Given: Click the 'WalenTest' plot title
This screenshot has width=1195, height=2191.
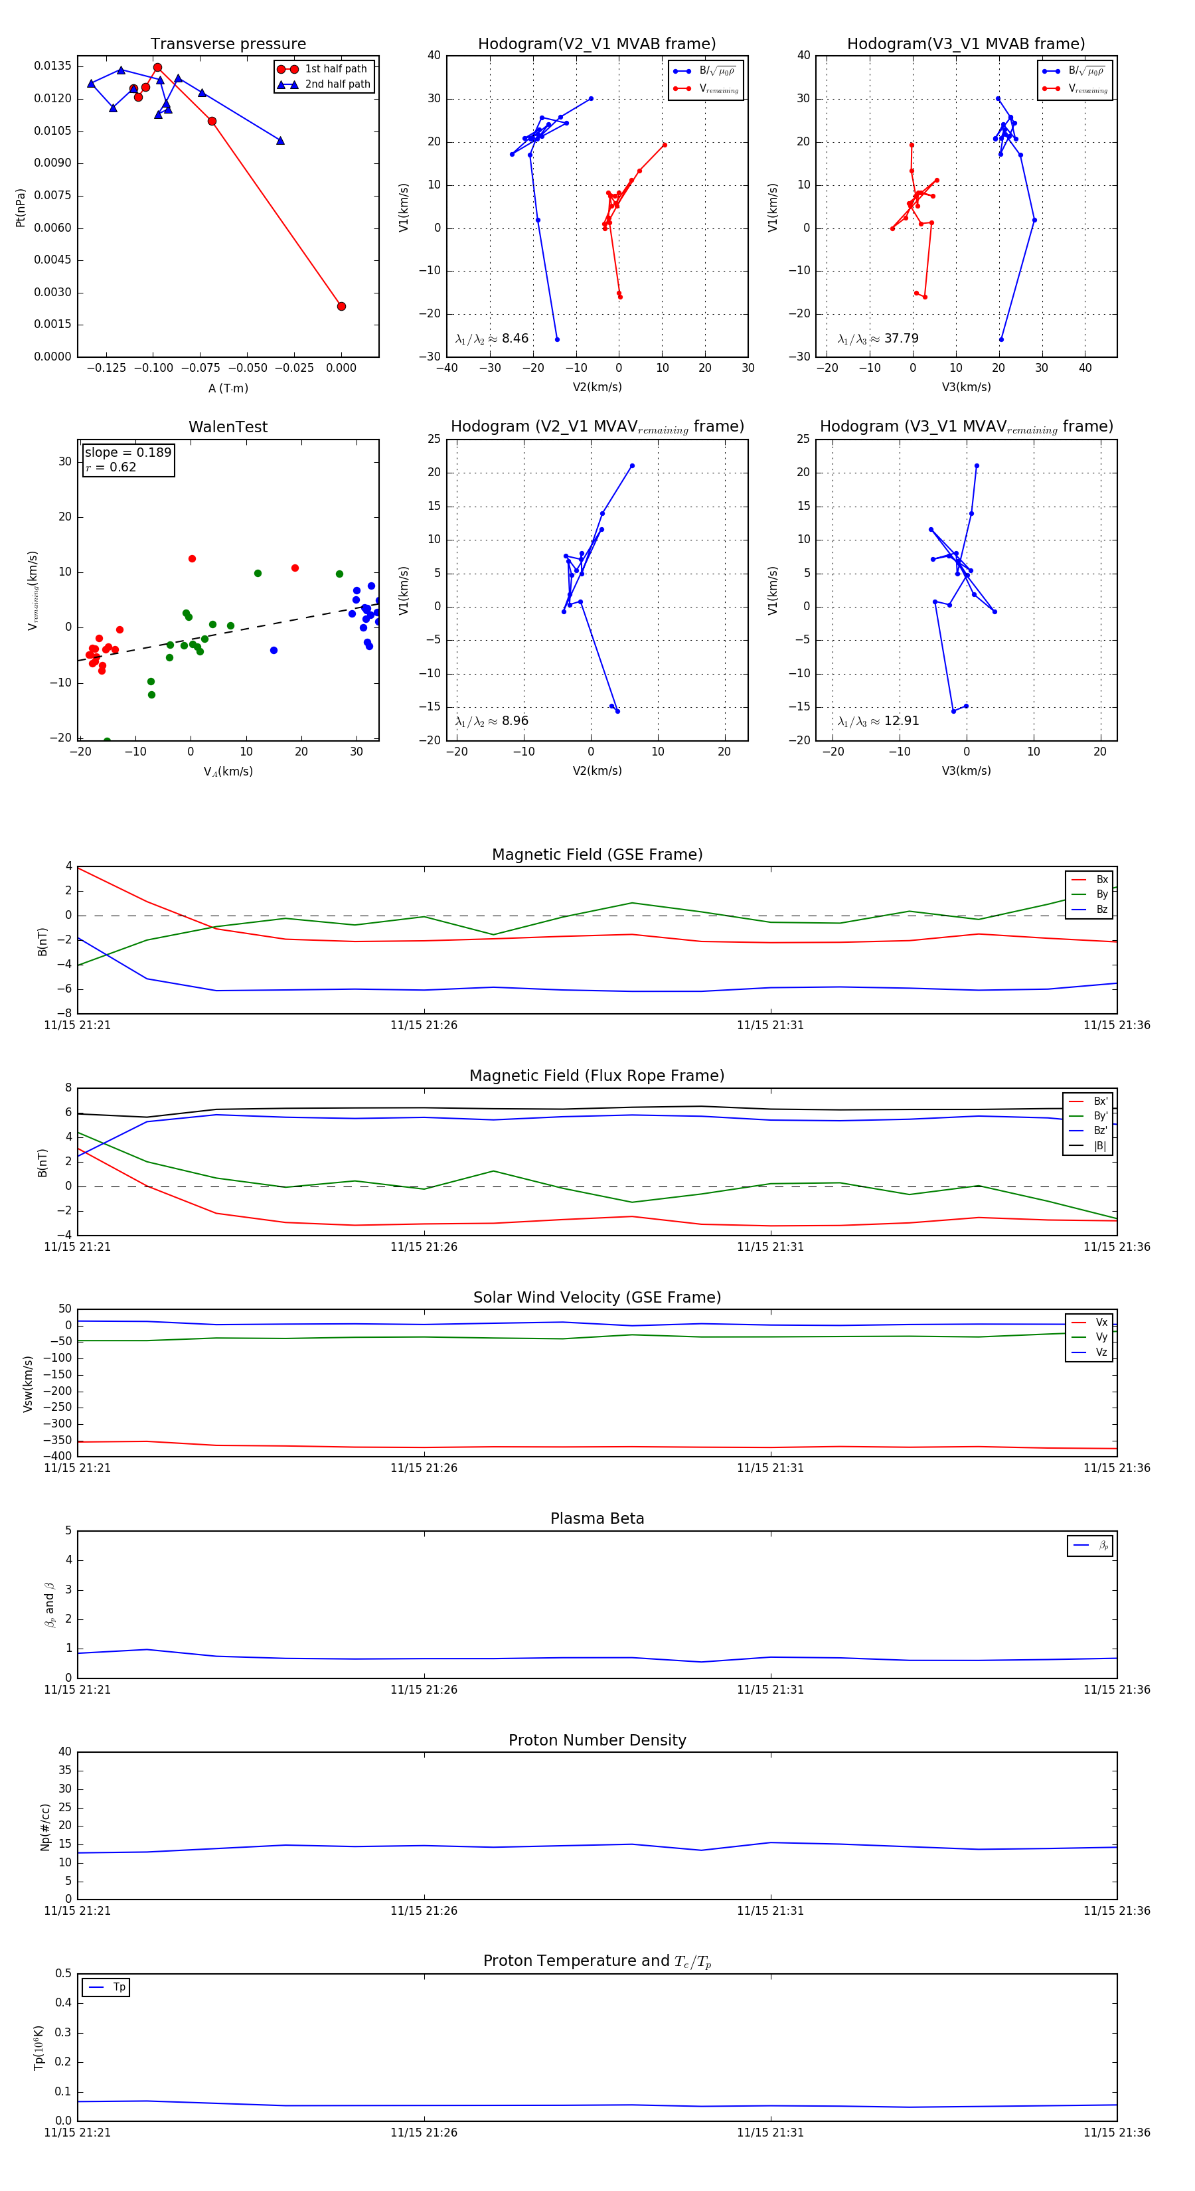Looking at the screenshot, I should pyautogui.click(x=228, y=427).
